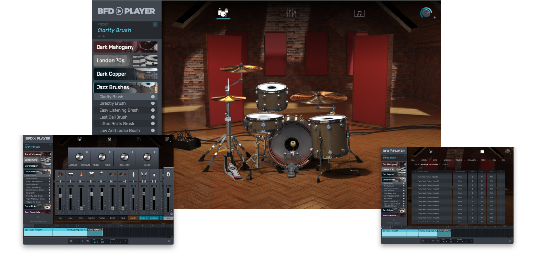Viewport: 534px width, 256px height.
Task: Click the master channel reel icon in mixer
Action: (168, 174)
